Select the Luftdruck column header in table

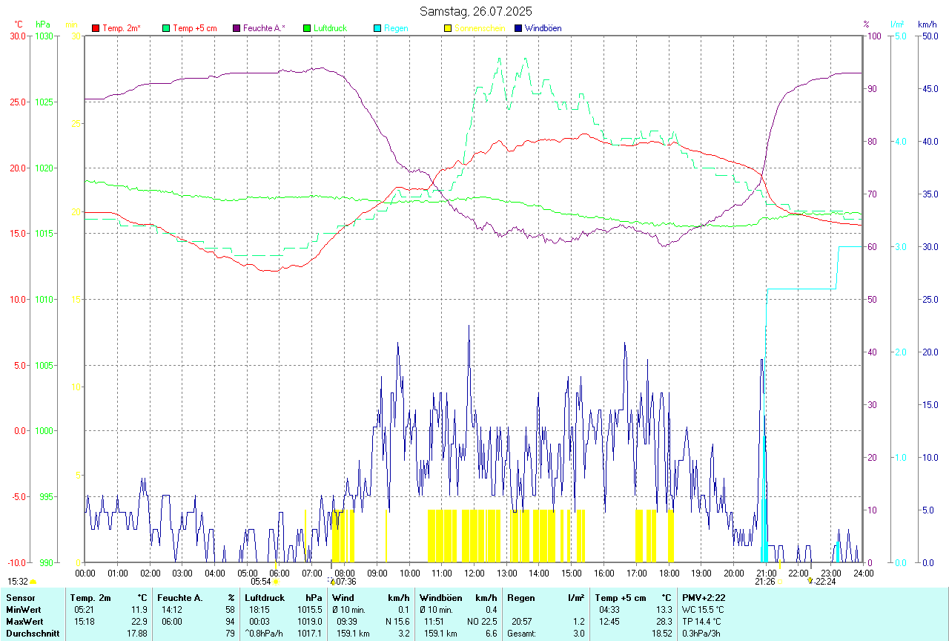[265, 598]
